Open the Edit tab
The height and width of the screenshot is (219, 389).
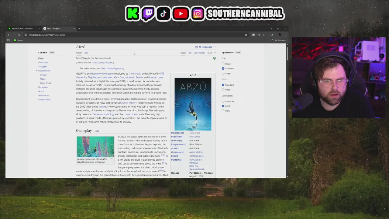[x=190, y=53]
